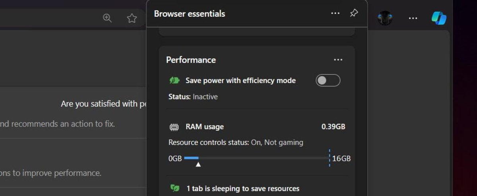Image resolution: width=477 pixels, height=196 pixels.
Task: Open Performance card more options menu
Action: pos(338,60)
